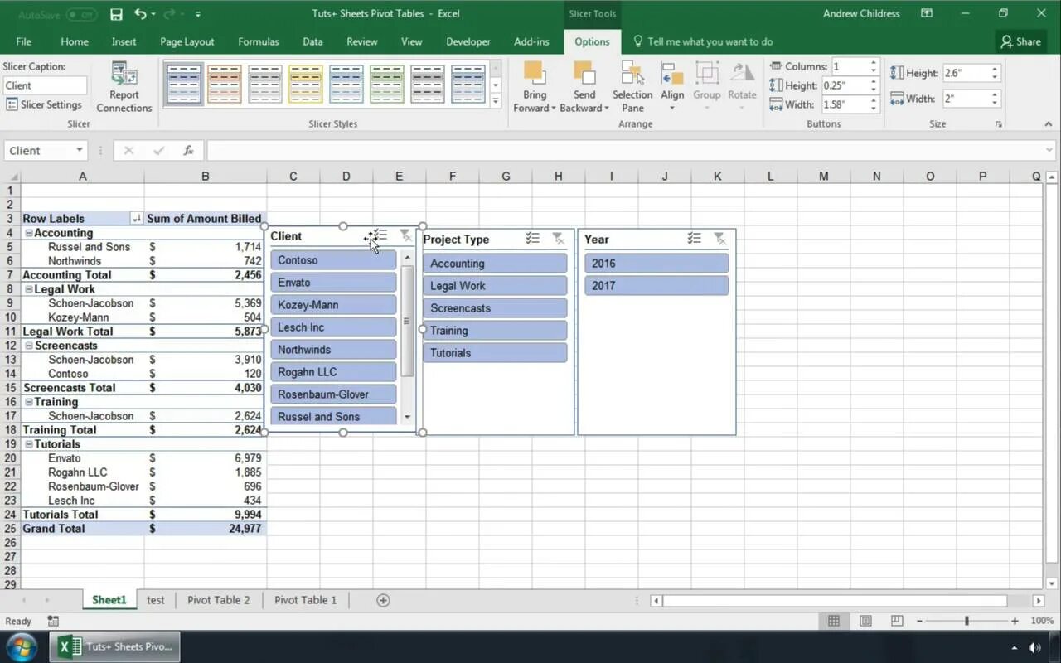1061x663 pixels.
Task: Open Send Backward dropdown arrow
Action: click(606, 109)
